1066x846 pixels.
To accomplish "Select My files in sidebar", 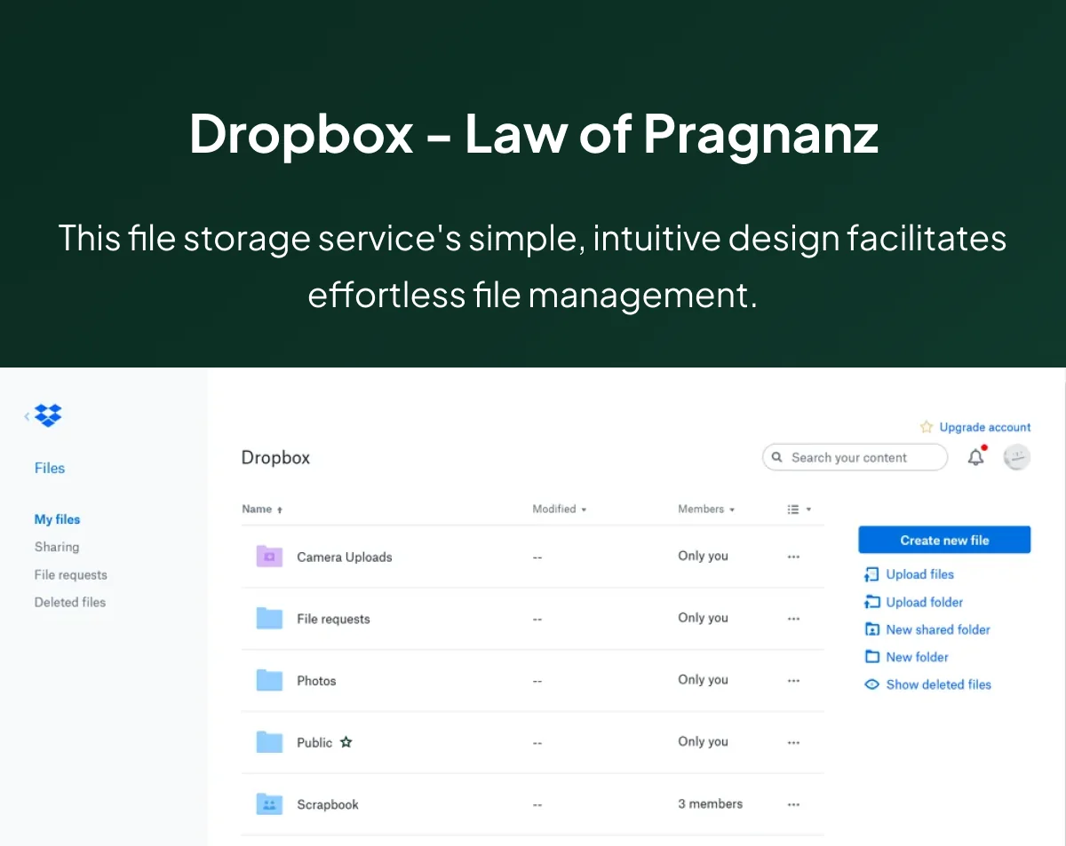I will tap(57, 519).
